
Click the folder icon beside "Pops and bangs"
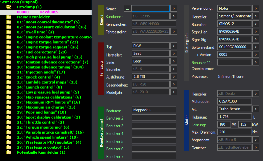[9, 112]
